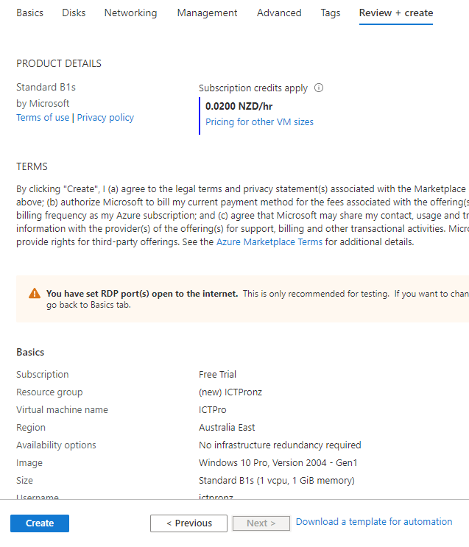This screenshot has height=547, width=469.
Task: Select the Review + create tab
Action: click(x=396, y=13)
